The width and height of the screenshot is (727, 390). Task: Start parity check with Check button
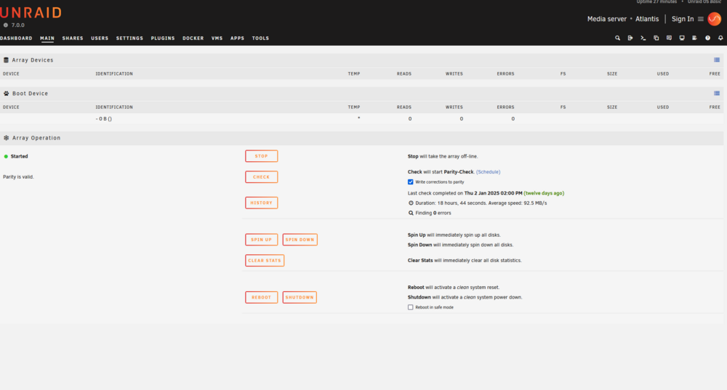(262, 177)
